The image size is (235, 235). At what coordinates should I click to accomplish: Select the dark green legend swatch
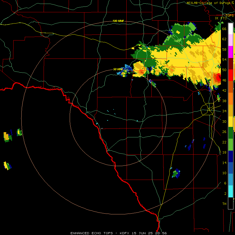tap(231, 133)
